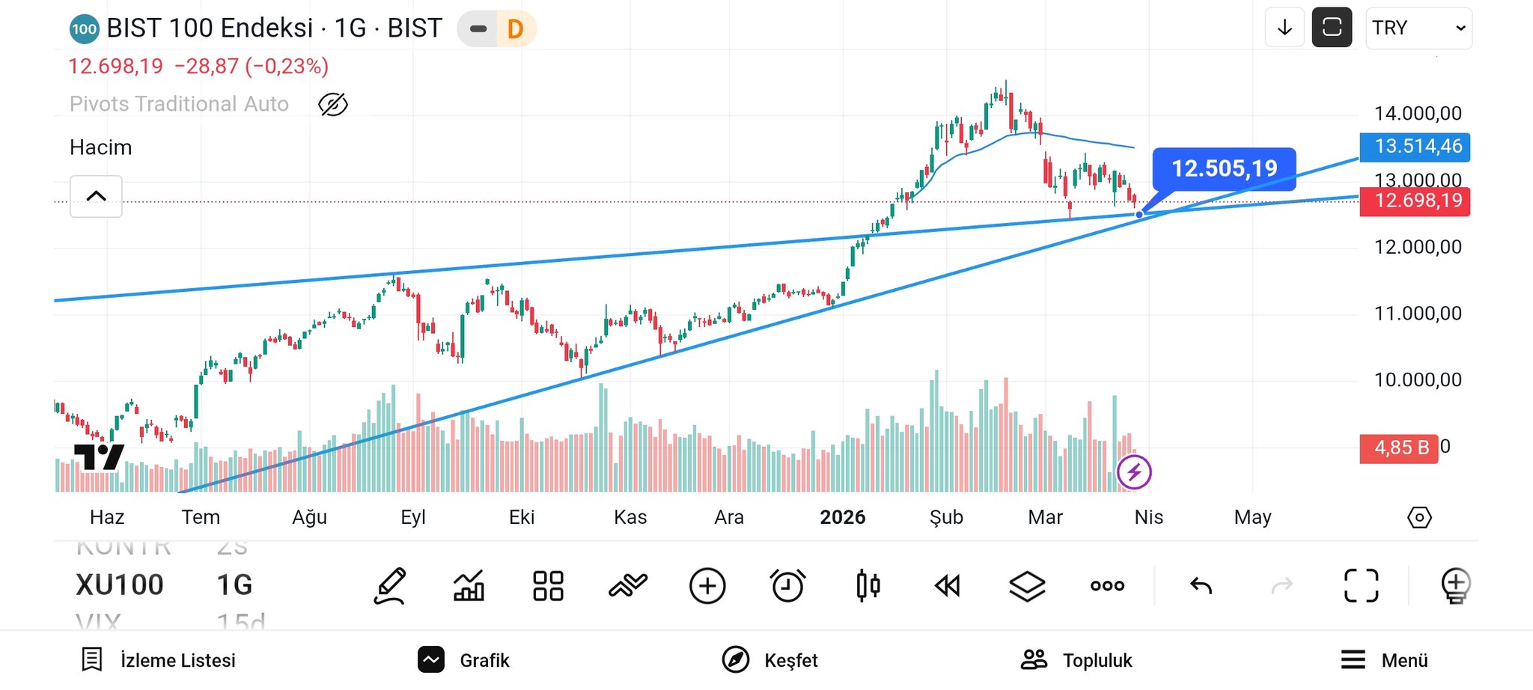Toggle fullscreen mode icon

pyautogui.click(x=1361, y=585)
